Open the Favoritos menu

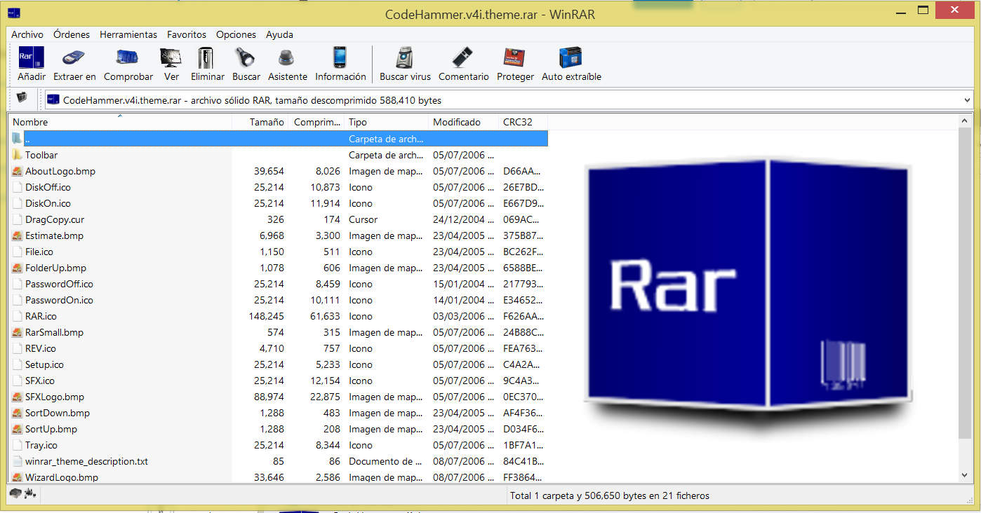(187, 34)
